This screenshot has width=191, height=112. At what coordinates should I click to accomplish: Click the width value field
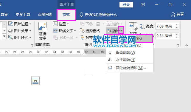coord(165,35)
